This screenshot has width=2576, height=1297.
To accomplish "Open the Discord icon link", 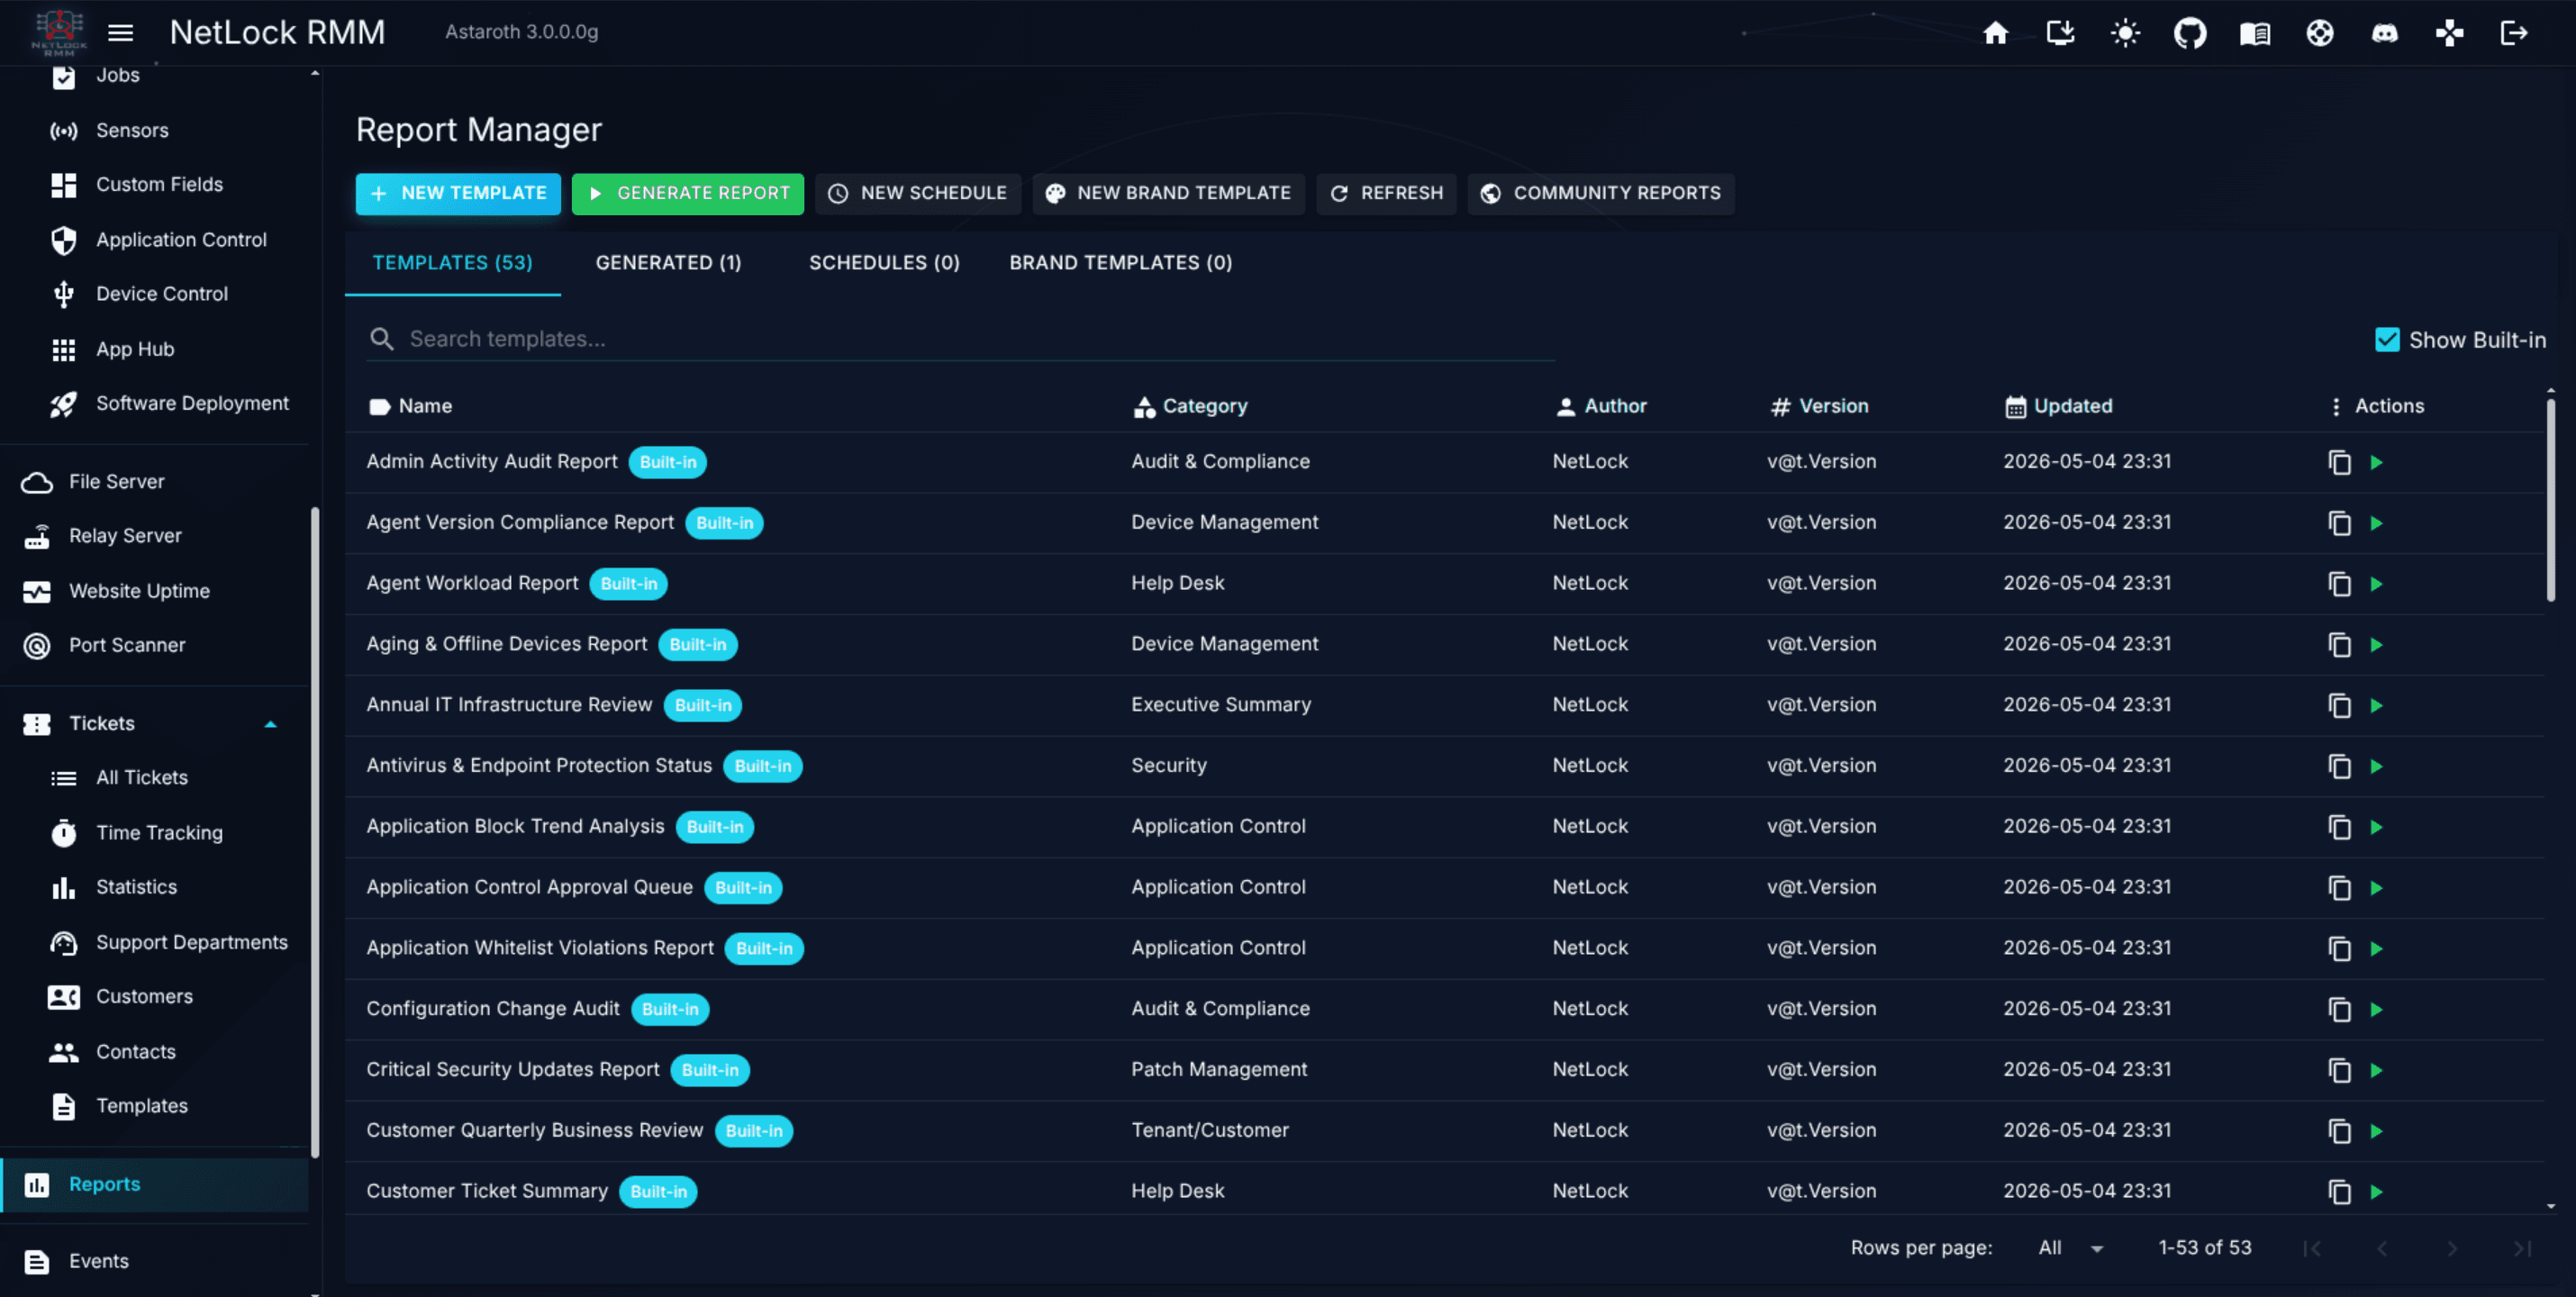I will tap(2385, 33).
